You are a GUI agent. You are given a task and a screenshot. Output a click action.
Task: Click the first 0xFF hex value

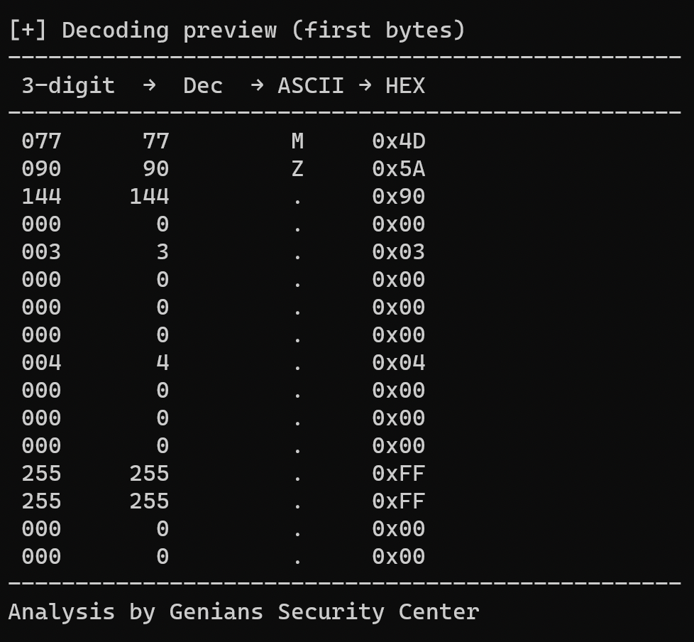pyautogui.click(x=398, y=474)
